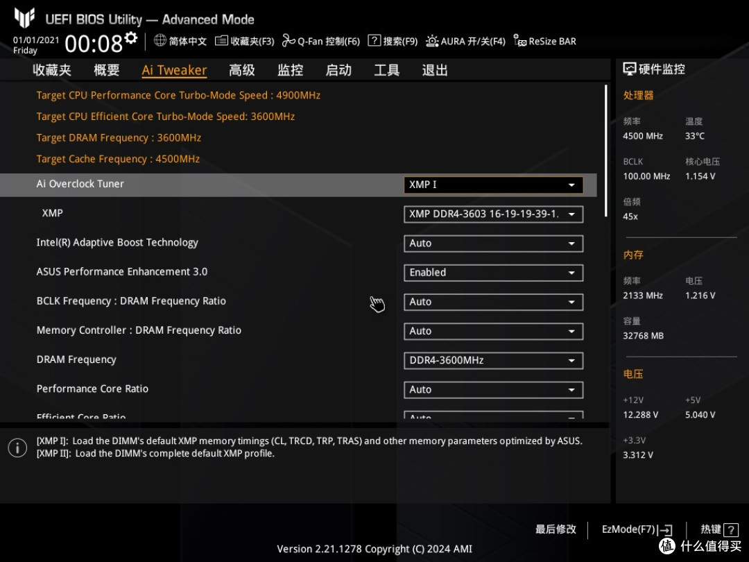749x562 pixels.
Task: Click the 12.288 V voltage reading
Action: pos(641,415)
